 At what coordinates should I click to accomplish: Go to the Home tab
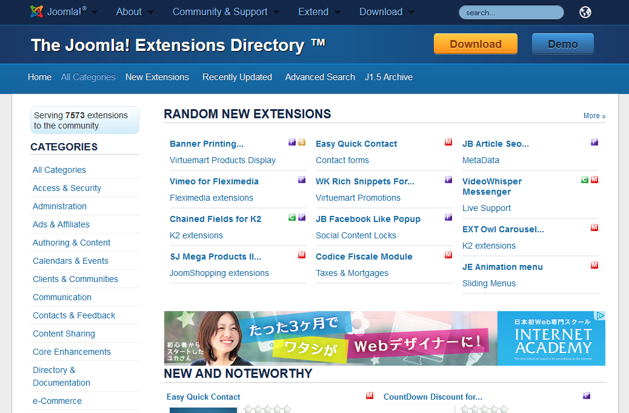40,77
